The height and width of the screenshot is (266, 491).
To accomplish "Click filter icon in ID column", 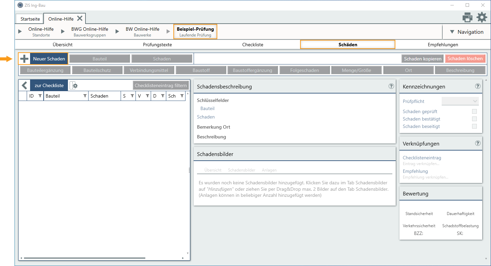I will (x=40, y=96).
